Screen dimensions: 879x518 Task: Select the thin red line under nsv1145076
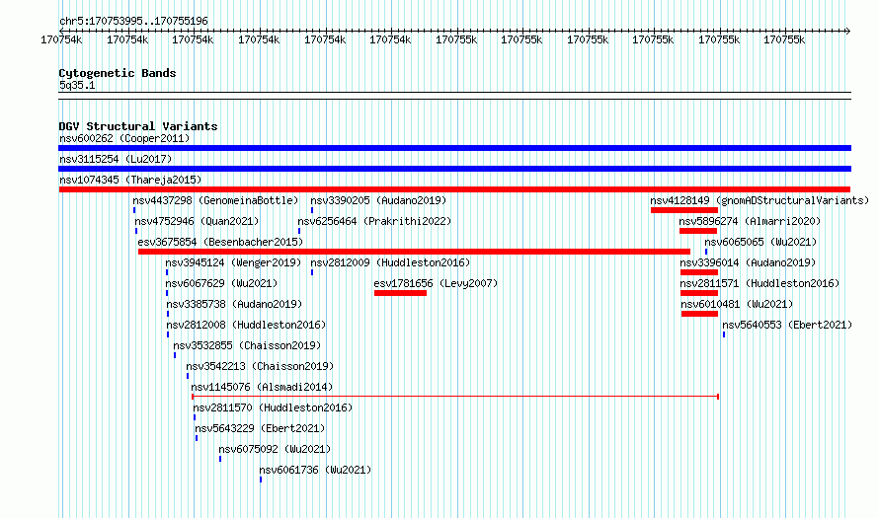[455, 397]
